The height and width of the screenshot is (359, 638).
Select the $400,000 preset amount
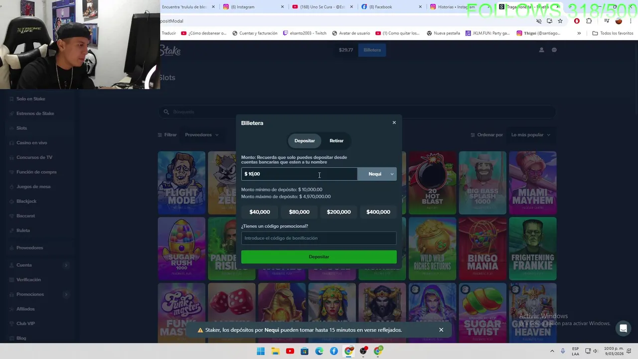(x=378, y=212)
